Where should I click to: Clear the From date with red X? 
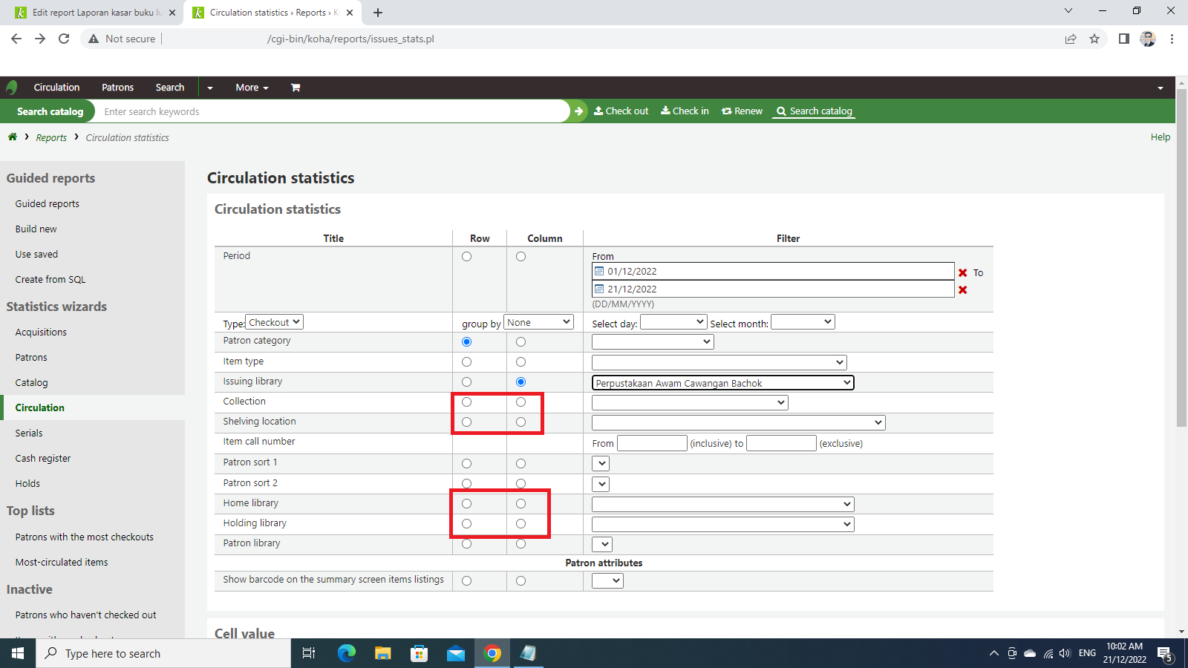point(963,272)
